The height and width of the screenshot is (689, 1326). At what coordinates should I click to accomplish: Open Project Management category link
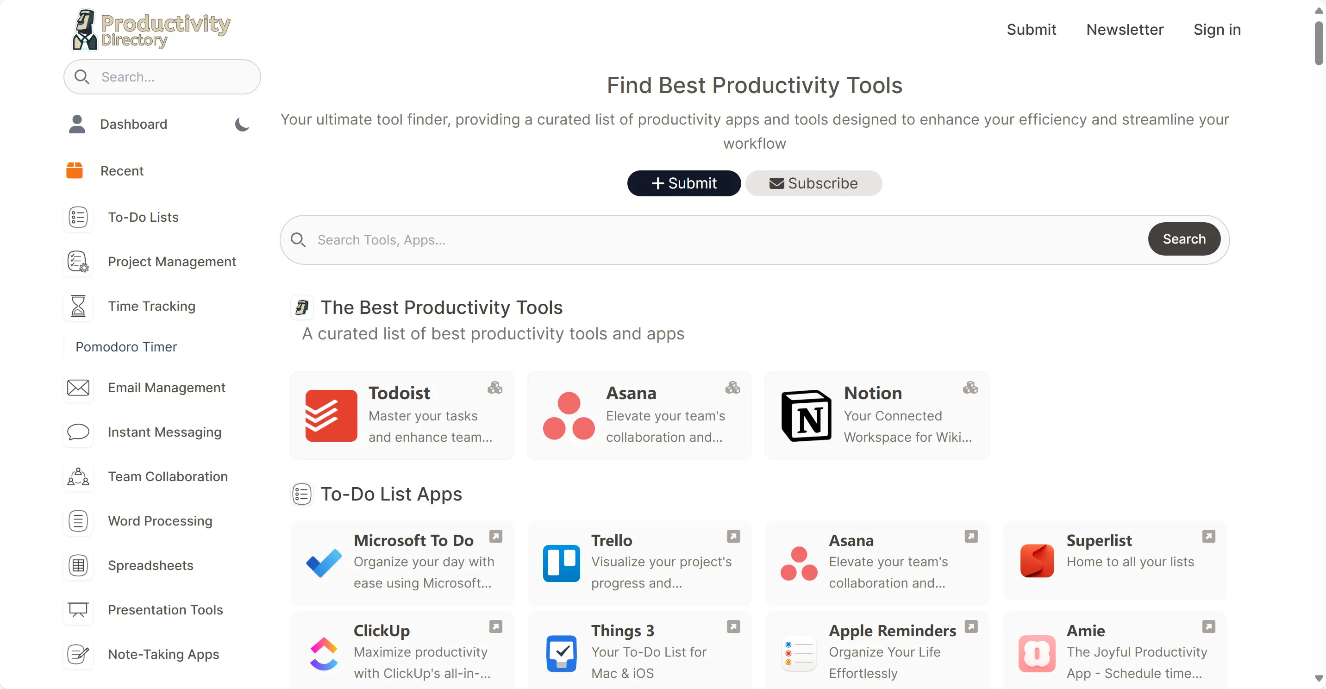172,262
